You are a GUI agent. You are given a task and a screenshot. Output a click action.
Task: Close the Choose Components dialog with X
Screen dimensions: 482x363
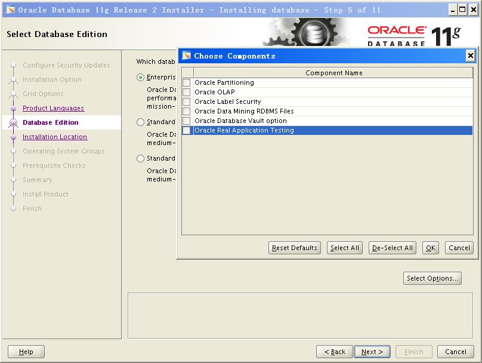tap(470, 56)
